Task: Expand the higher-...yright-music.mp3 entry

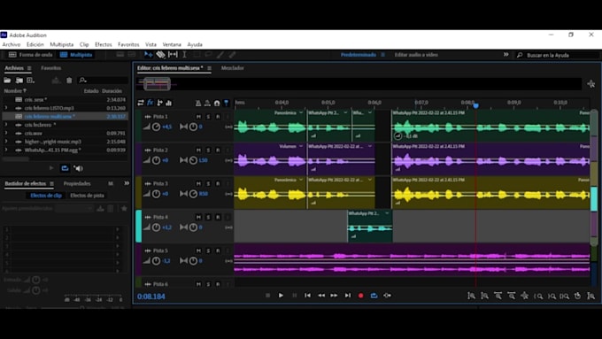Action: (x=6, y=142)
